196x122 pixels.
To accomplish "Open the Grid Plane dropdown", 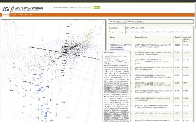I will [139, 22].
